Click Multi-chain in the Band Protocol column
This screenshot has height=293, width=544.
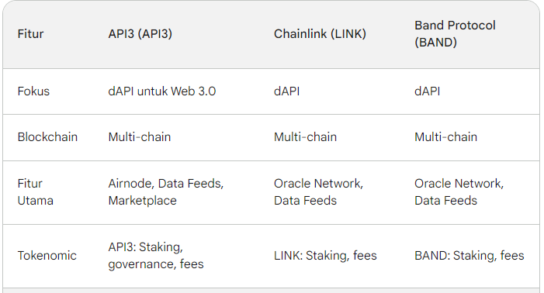click(x=445, y=137)
